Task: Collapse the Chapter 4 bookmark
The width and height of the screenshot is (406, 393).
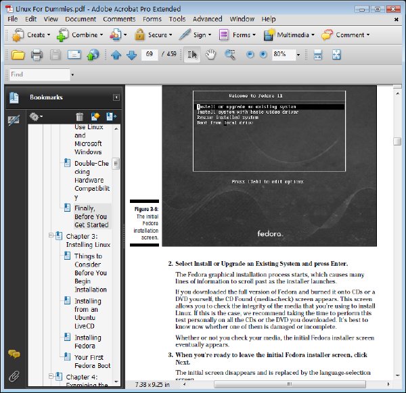Action: tap(51, 376)
